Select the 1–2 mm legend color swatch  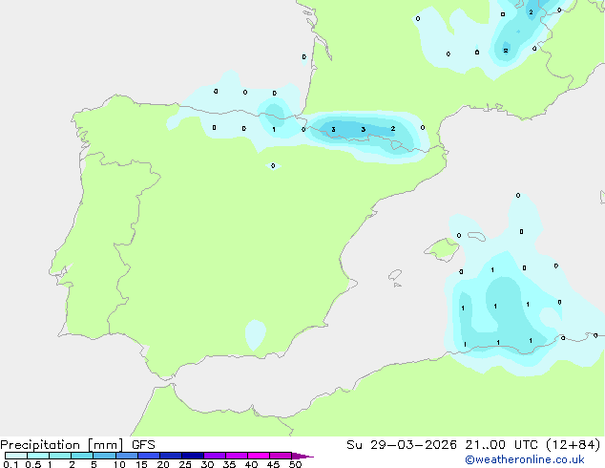pos(60,456)
